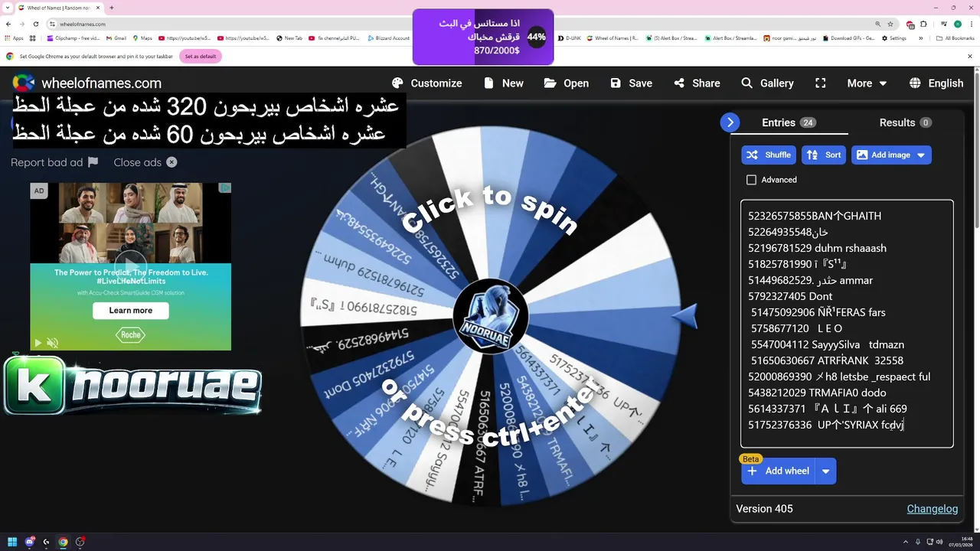Open media control icon in toolbar
This screenshot has width=980, height=551.
point(943,24)
